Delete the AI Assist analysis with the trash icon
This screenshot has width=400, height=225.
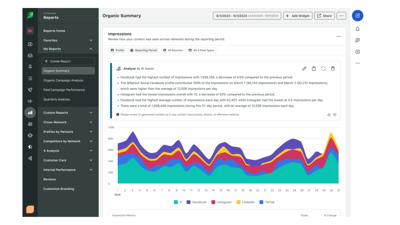pos(333,69)
